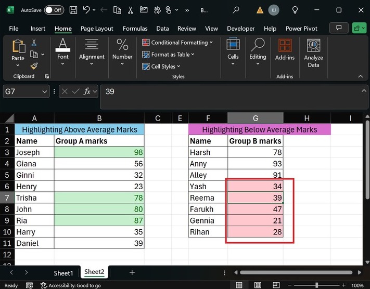Click the Add-ins button
This screenshot has height=289, width=370.
point(285,50)
